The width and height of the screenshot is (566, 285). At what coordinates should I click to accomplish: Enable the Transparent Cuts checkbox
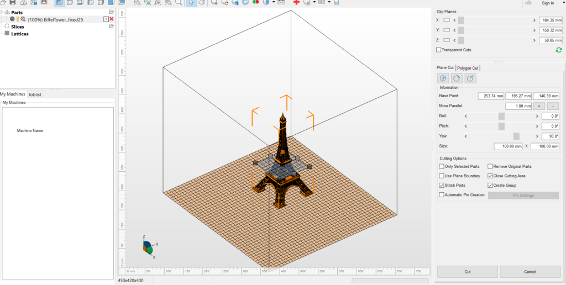pos(438,50)
